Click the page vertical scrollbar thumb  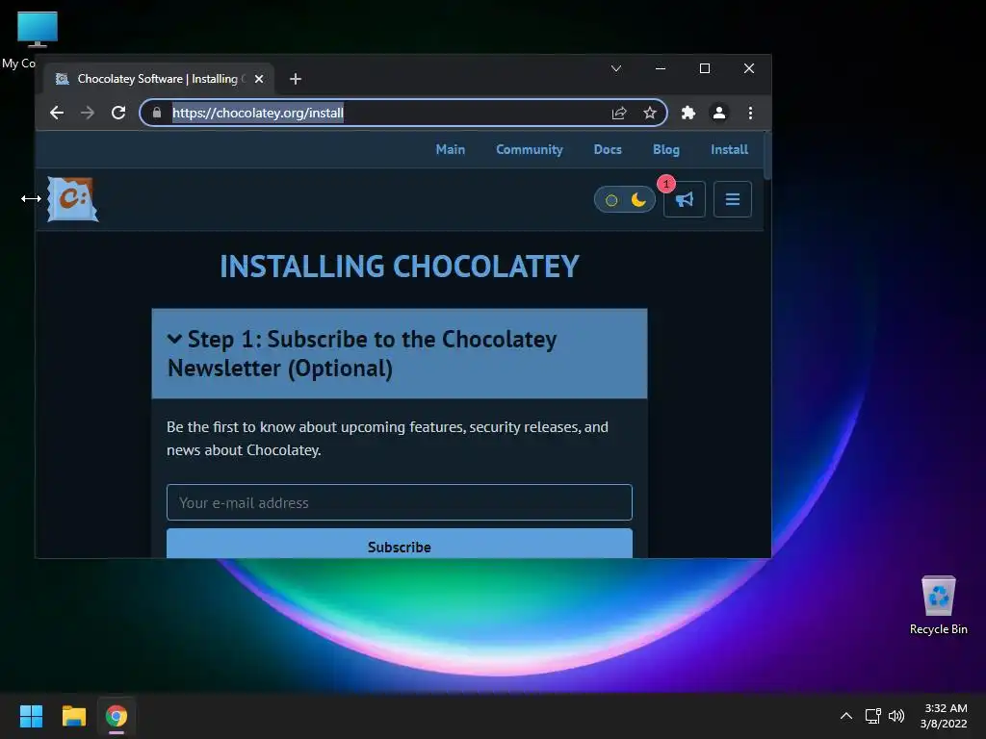[767, 156]
